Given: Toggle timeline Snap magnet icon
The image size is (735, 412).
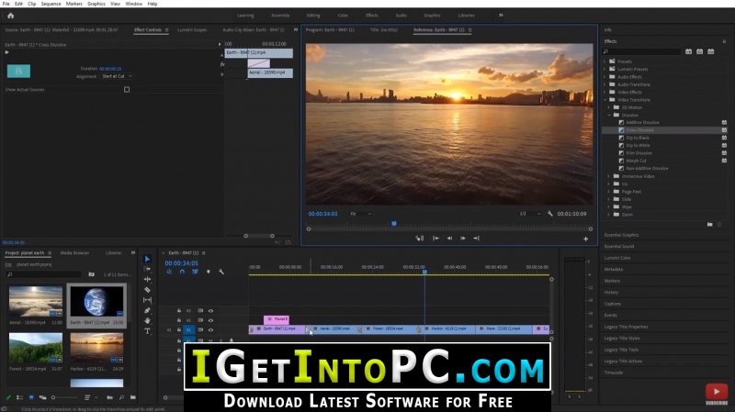Looking at the screenshot, I should click(182, 272).
